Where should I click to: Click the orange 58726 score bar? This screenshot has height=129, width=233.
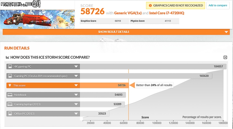pos(104,85)
